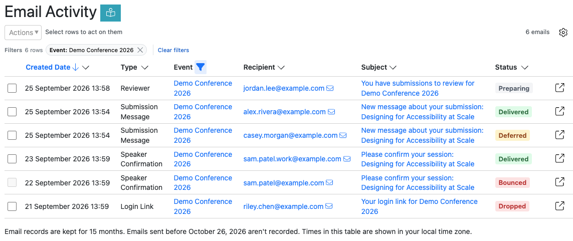
Task: Open riley.chen@example.com recipient link
Action: click(284, 206)
